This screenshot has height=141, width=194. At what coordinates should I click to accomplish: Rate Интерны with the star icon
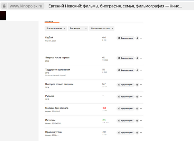coord(137,121)
